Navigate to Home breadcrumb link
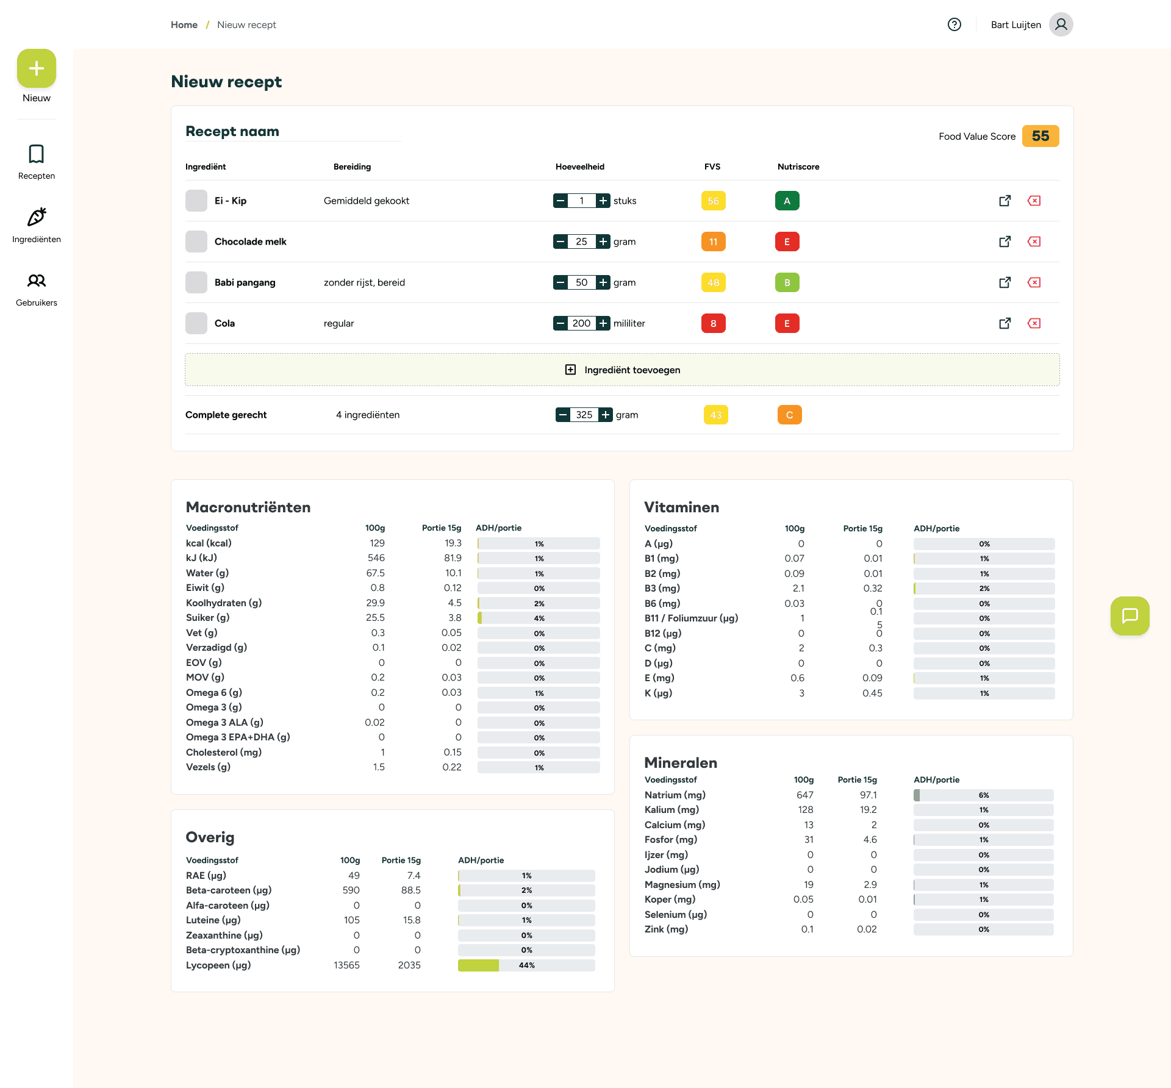1171x1088 pixels. [184, 24]
